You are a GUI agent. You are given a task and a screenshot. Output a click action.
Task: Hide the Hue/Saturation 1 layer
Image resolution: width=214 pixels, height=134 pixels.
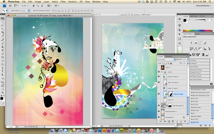coord(159,111)
